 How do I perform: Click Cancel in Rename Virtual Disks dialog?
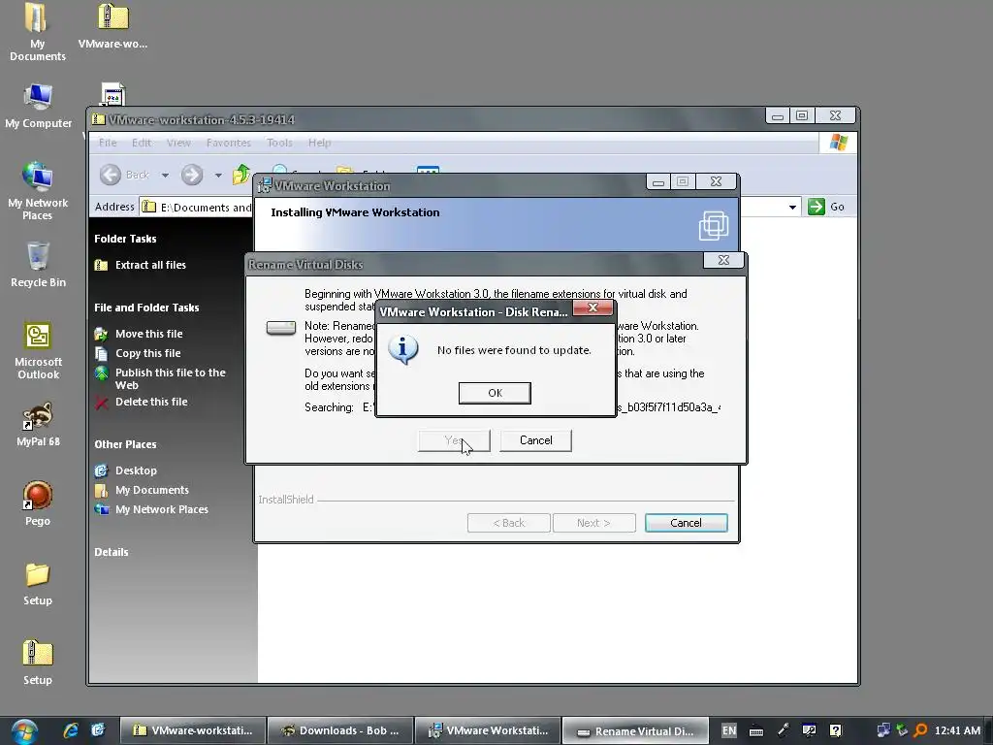pos(535,440)
